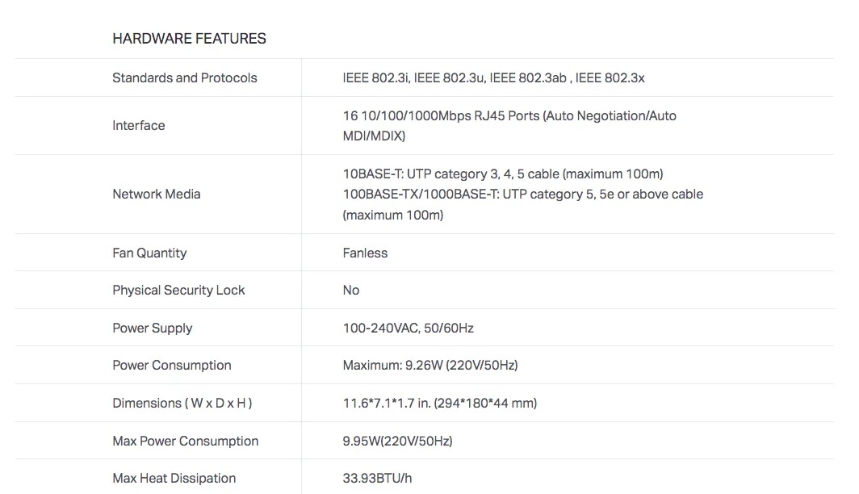Viewport: 859px width, 494px height.
Task: Click the No value for security lock
Action: (351, 290)
